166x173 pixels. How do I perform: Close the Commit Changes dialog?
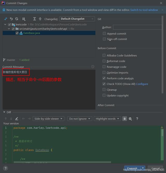[x=161, y=3]
